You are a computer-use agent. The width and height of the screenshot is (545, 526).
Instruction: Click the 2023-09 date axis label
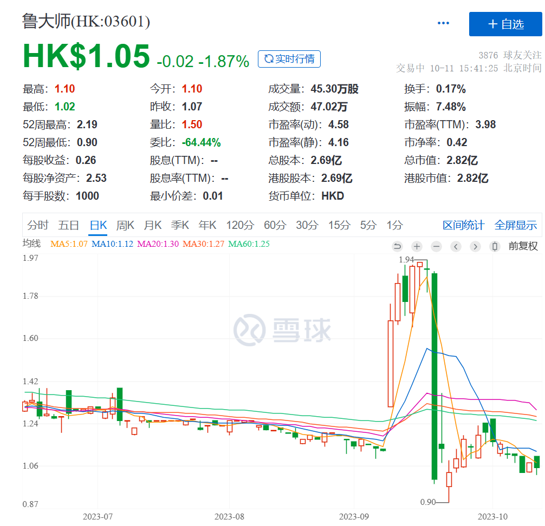354,517
